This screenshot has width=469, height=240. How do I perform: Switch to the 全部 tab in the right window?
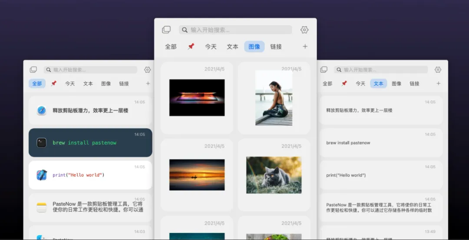[327, 83]
